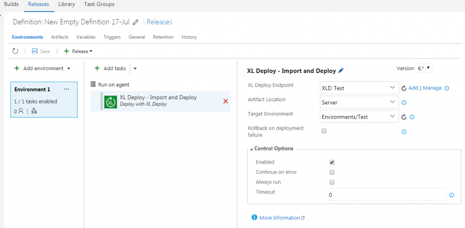This screenshot has height=228, width=465.
Task: Open the Version 6.* dropdown
Action: (x=424, y=68)
